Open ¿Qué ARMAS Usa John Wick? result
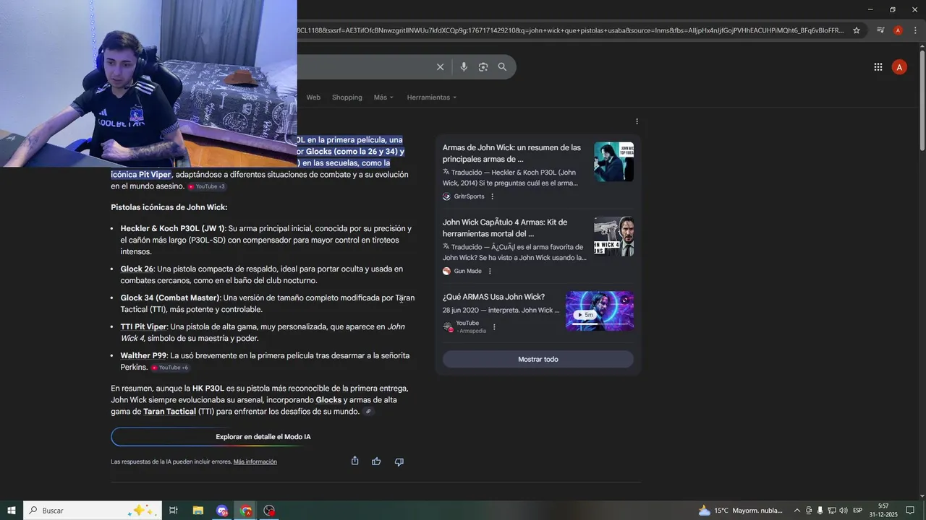Viewport: 926px width, 520px height. point(493,297)
